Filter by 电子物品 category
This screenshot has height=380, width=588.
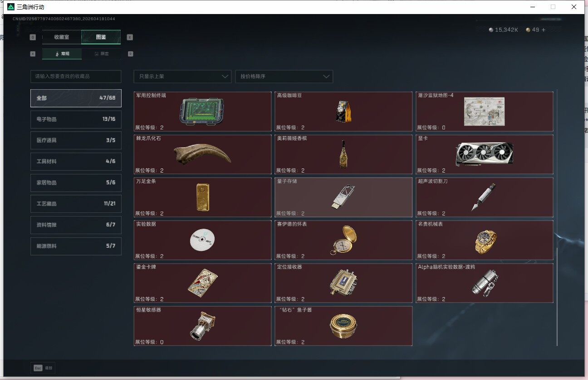pos(76,119)
